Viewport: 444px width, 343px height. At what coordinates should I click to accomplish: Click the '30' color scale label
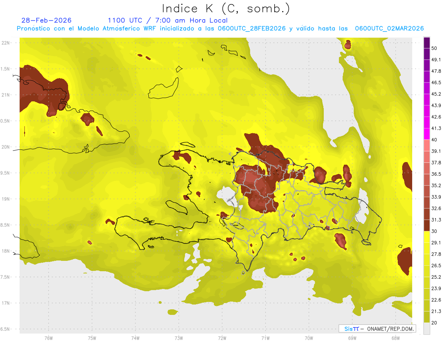(x=435, y=231)
